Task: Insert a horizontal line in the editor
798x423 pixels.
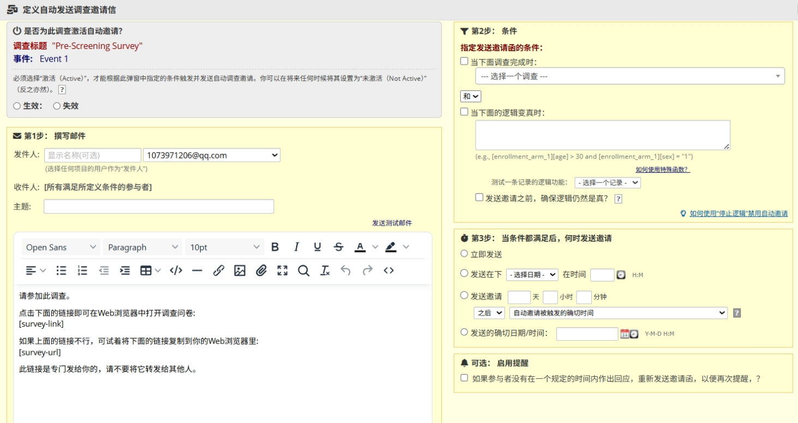Action: click(197, 271)
